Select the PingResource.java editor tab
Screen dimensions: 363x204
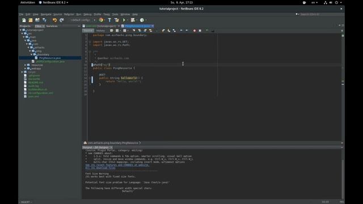(137, 26)
